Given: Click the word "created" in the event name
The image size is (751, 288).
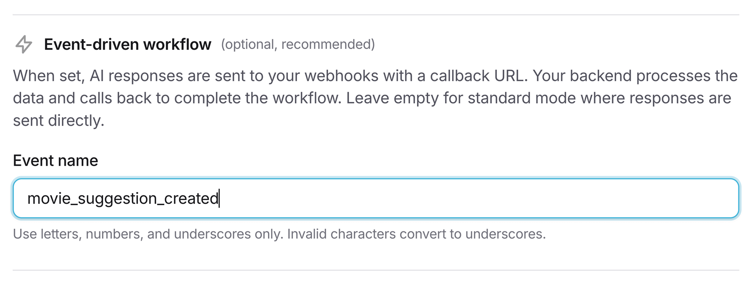Looking at the screenshot, I should [191, 198].
